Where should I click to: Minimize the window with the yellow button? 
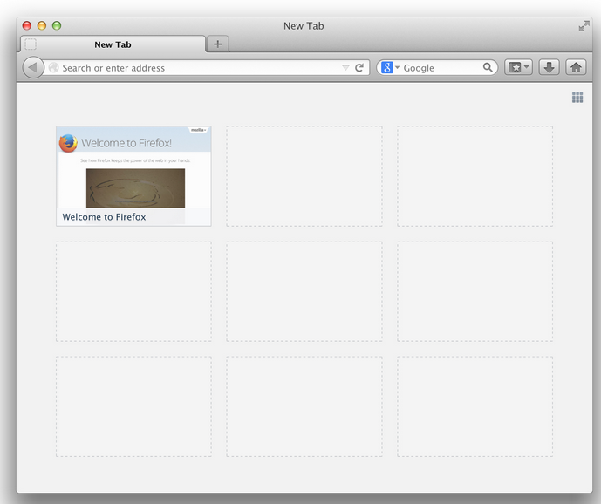42,25
